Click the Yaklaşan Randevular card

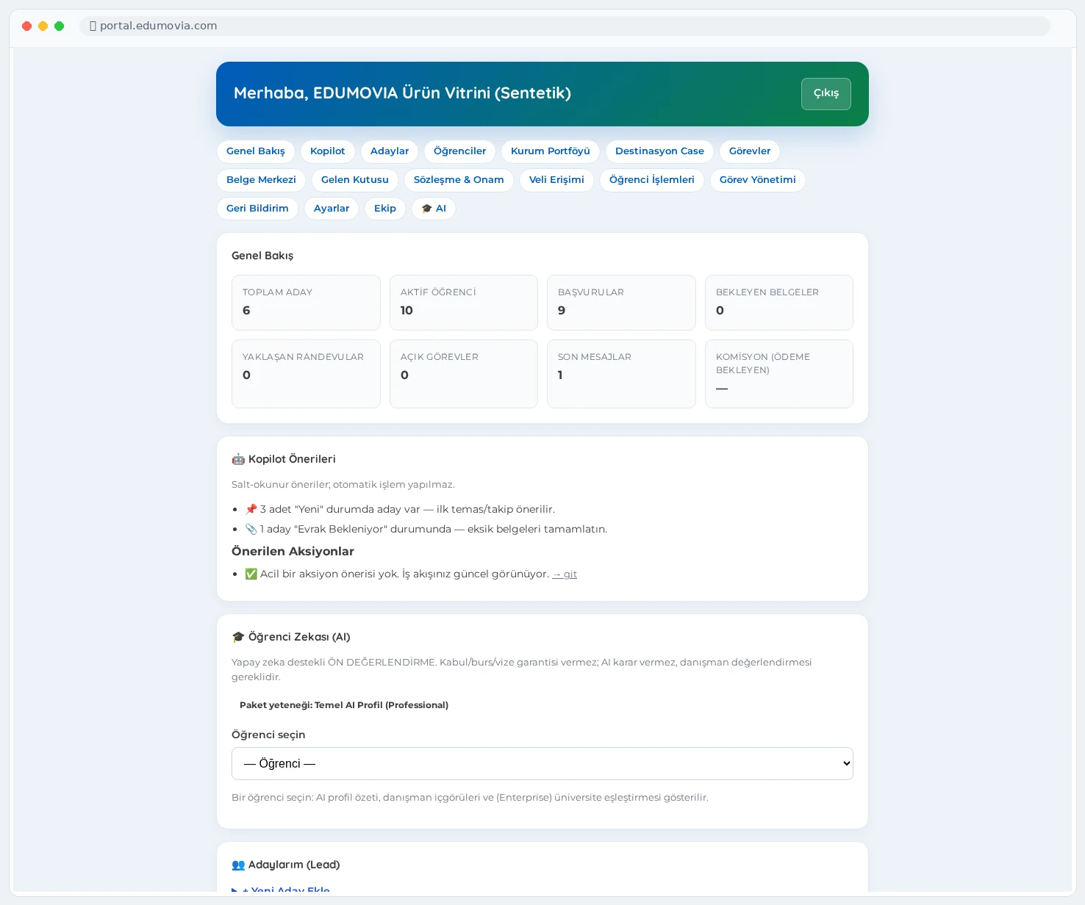(306, 374)
